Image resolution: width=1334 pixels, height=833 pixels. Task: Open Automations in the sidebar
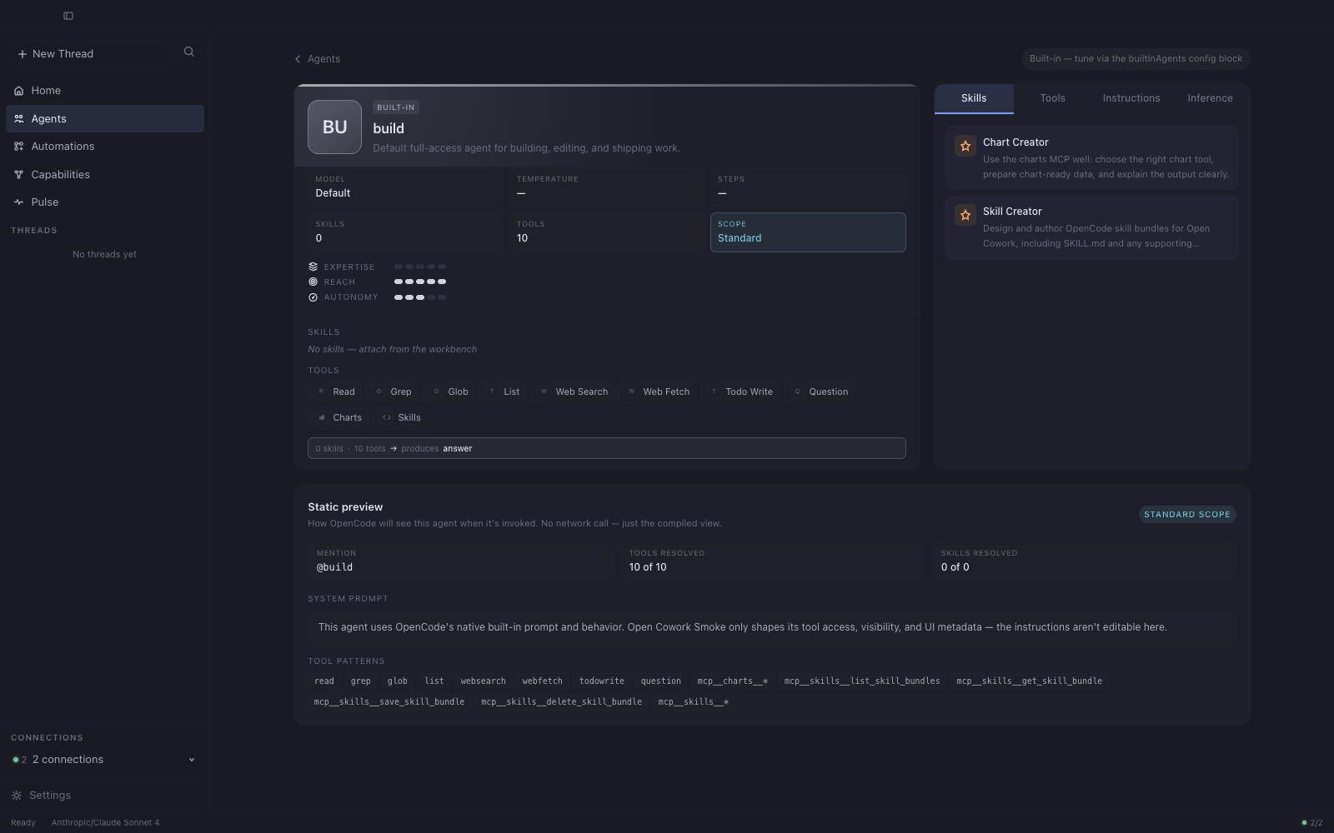point(105,147)
